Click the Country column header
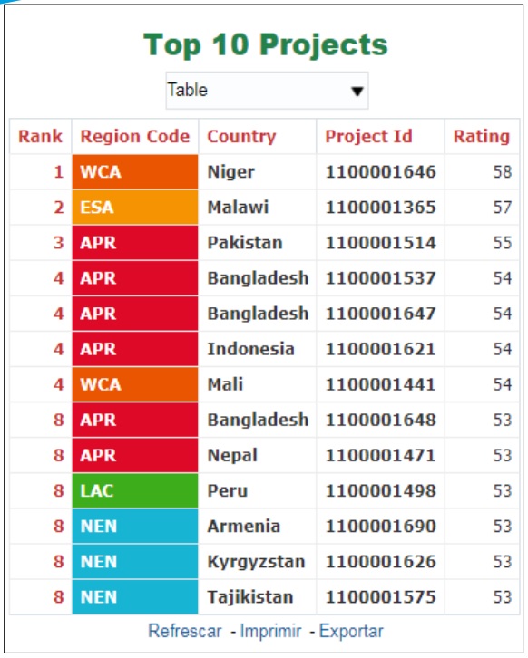Image resolution: width=528 pixels, height=658 pixels. pos(257,136)
